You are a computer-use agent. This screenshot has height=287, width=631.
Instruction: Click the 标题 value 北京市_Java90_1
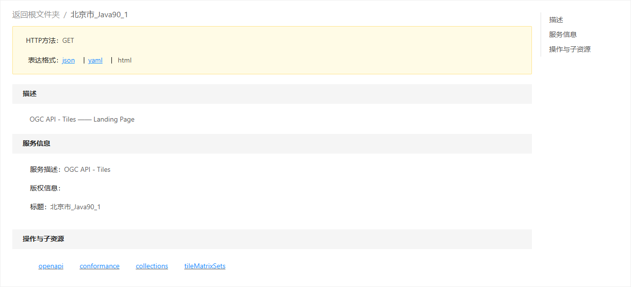(x=75, y=207)
